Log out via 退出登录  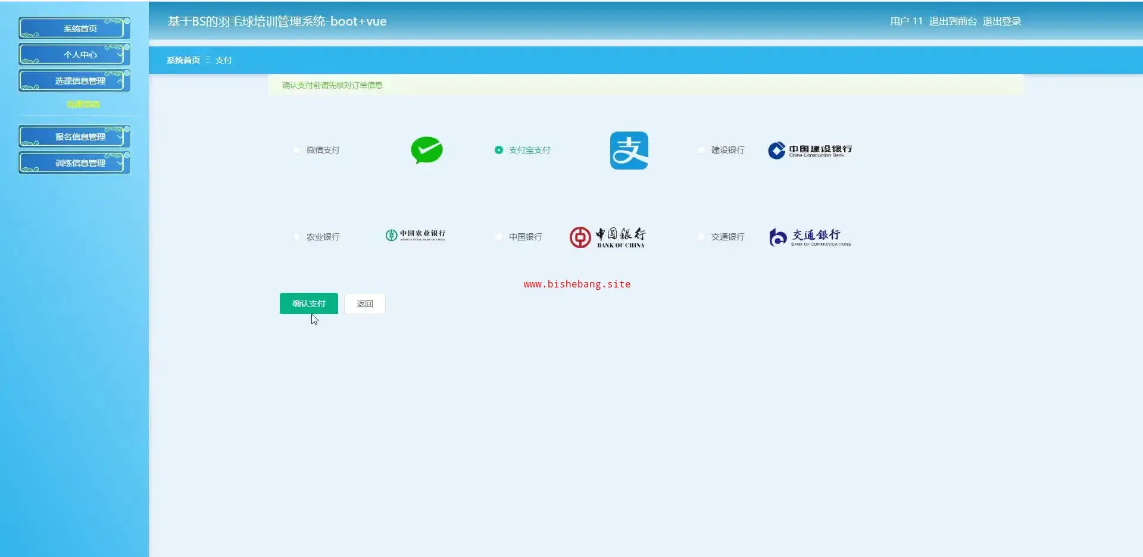1002,21
